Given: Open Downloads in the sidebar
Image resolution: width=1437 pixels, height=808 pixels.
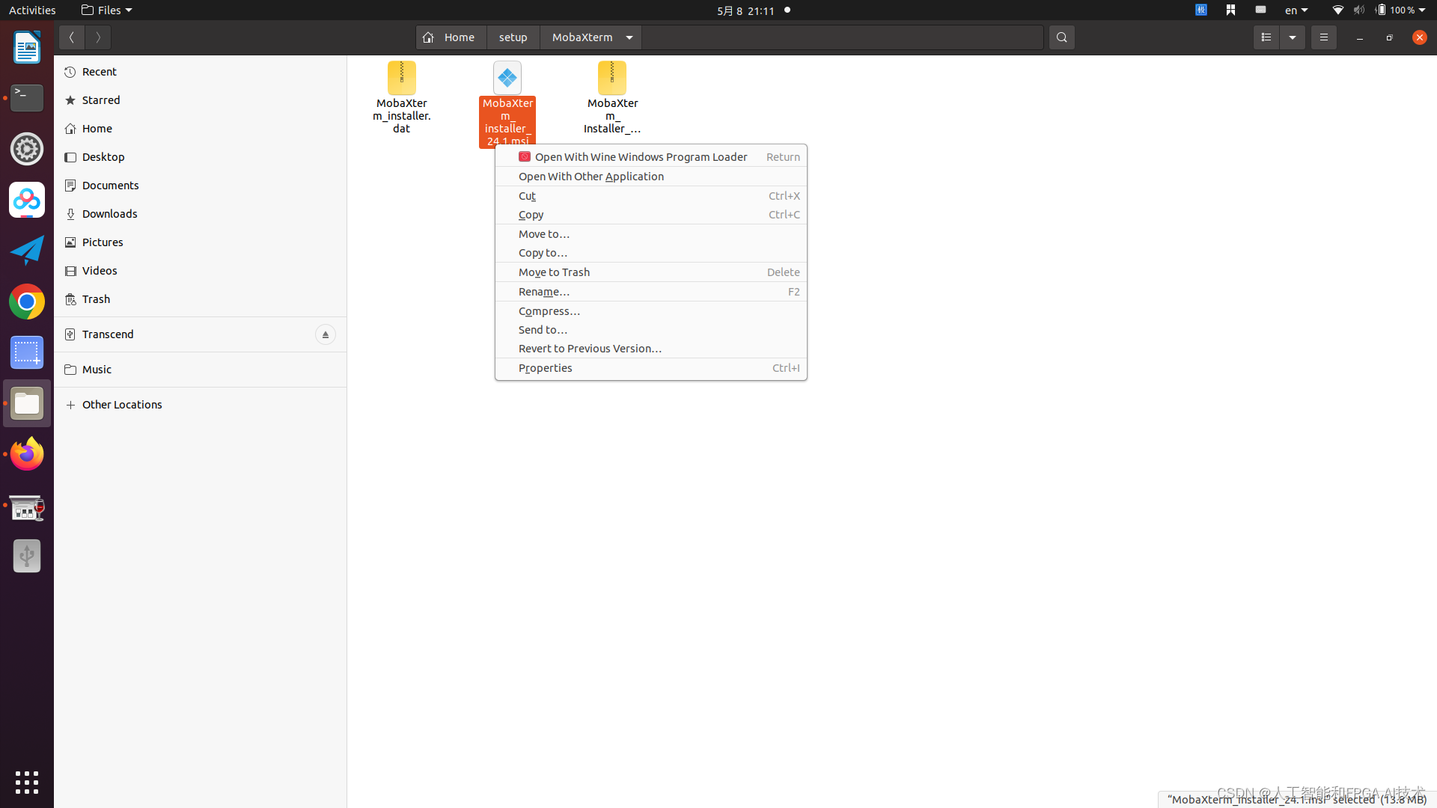Looking at the screenshot, I should (x=201, y=214).
